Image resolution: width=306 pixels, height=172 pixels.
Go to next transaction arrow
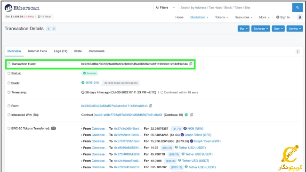(54, 29)
